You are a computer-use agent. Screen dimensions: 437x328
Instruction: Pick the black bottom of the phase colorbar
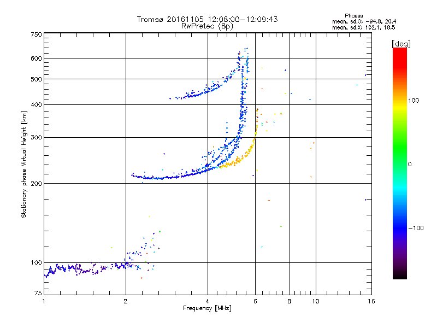[400, 275]
